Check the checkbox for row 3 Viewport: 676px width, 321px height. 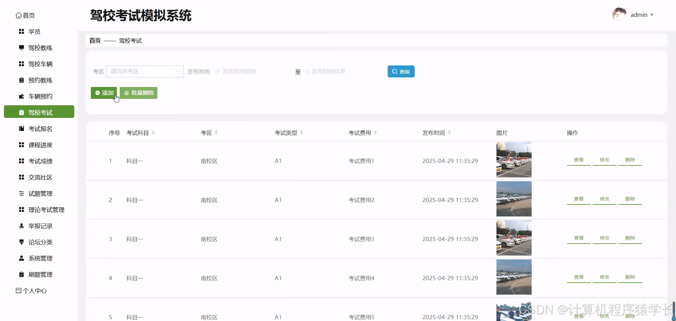(x=94, y=239)
